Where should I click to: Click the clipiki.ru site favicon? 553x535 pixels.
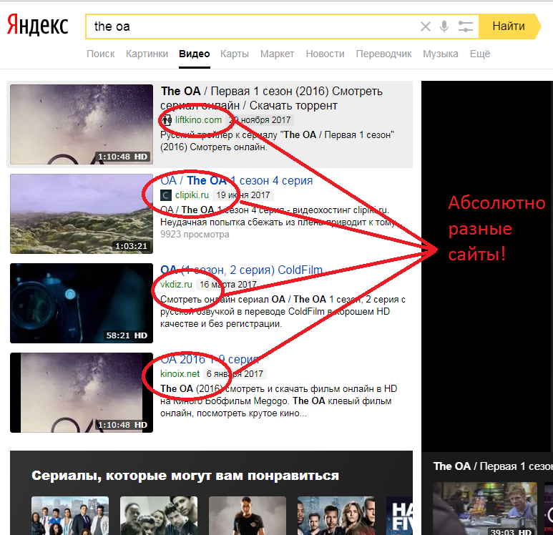pyautogui.click(x=166, y=195)
